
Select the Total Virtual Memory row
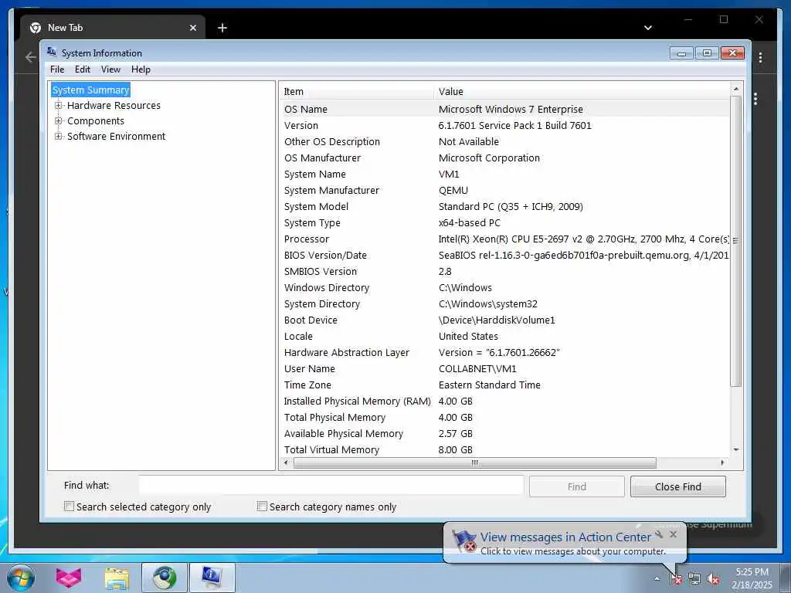coord(504,450)
